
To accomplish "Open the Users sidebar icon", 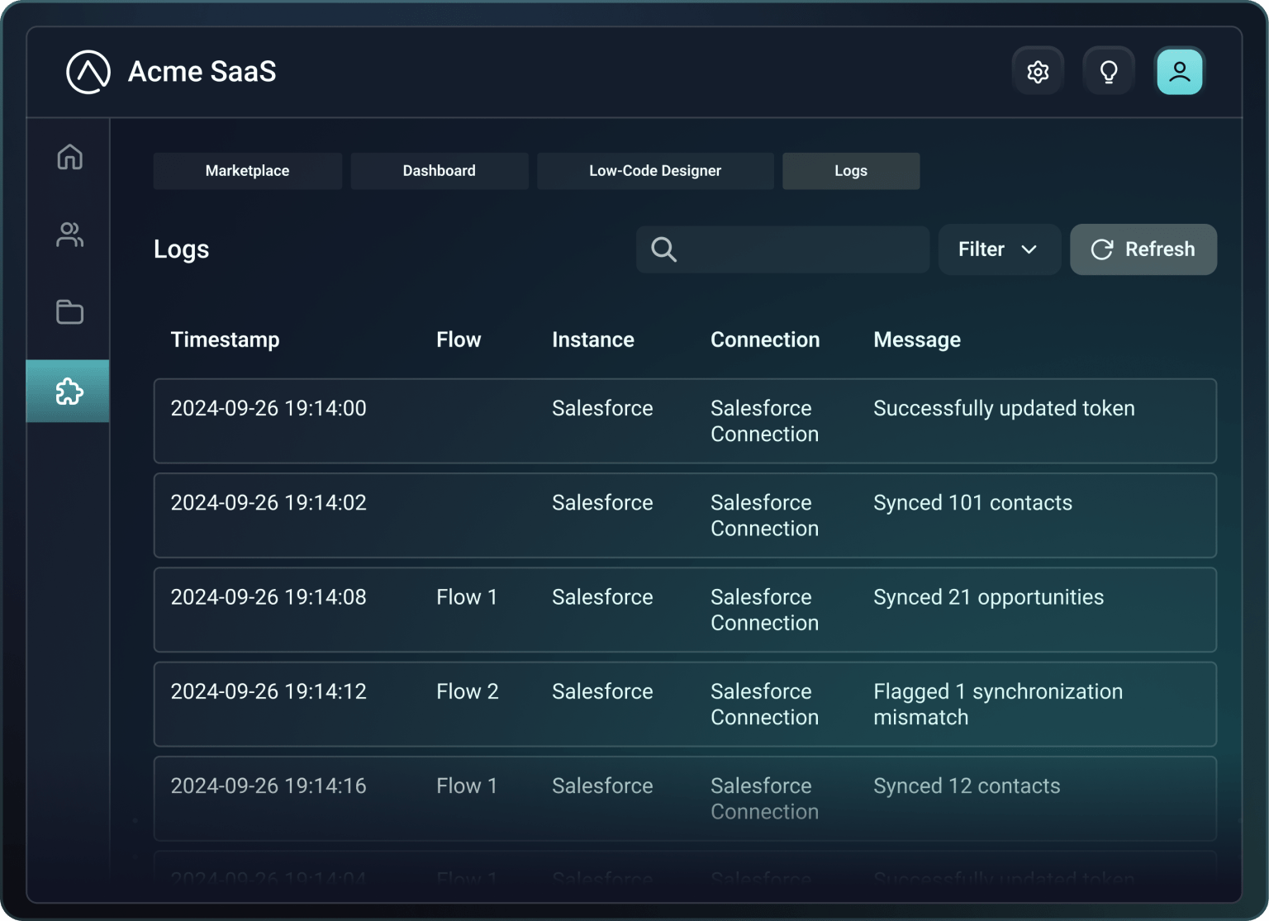I will pyautogui.click(x=69, y=235).
